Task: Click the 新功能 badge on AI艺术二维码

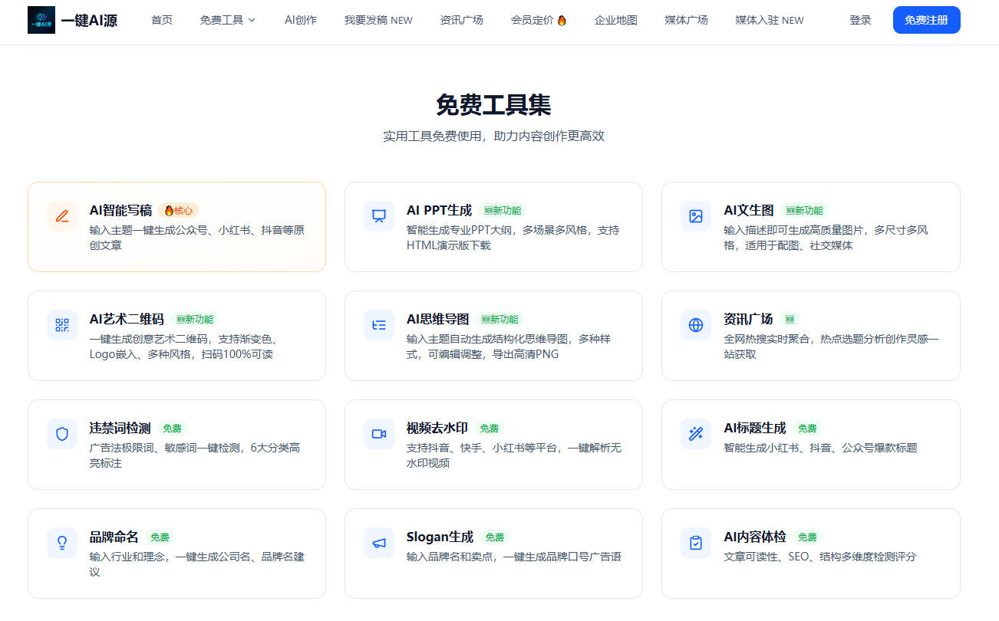Action: (195, 319)
